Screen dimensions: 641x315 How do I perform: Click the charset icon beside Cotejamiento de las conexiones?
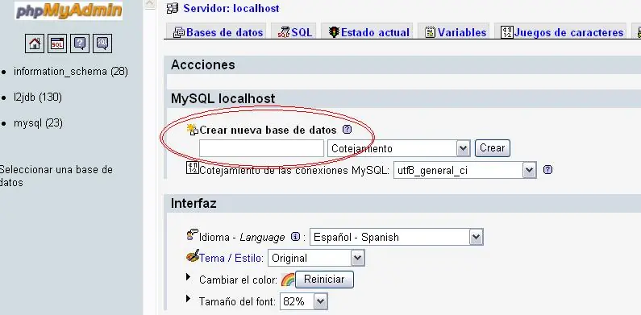(192, 168)
